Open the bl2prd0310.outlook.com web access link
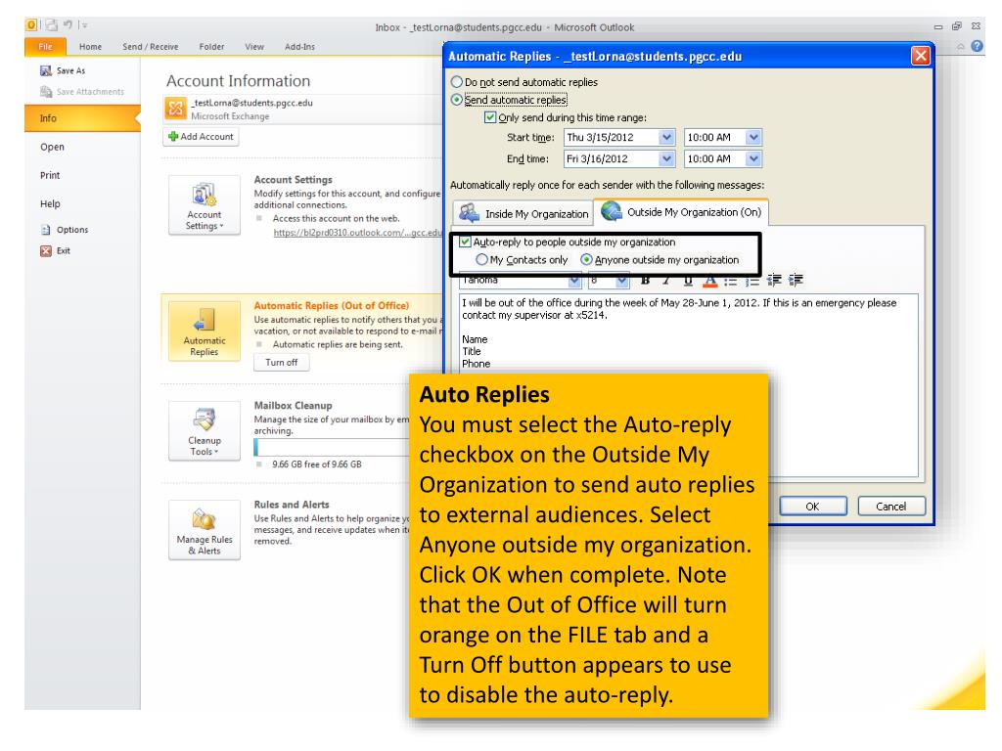1002x751 pixels. click(358, 233)
